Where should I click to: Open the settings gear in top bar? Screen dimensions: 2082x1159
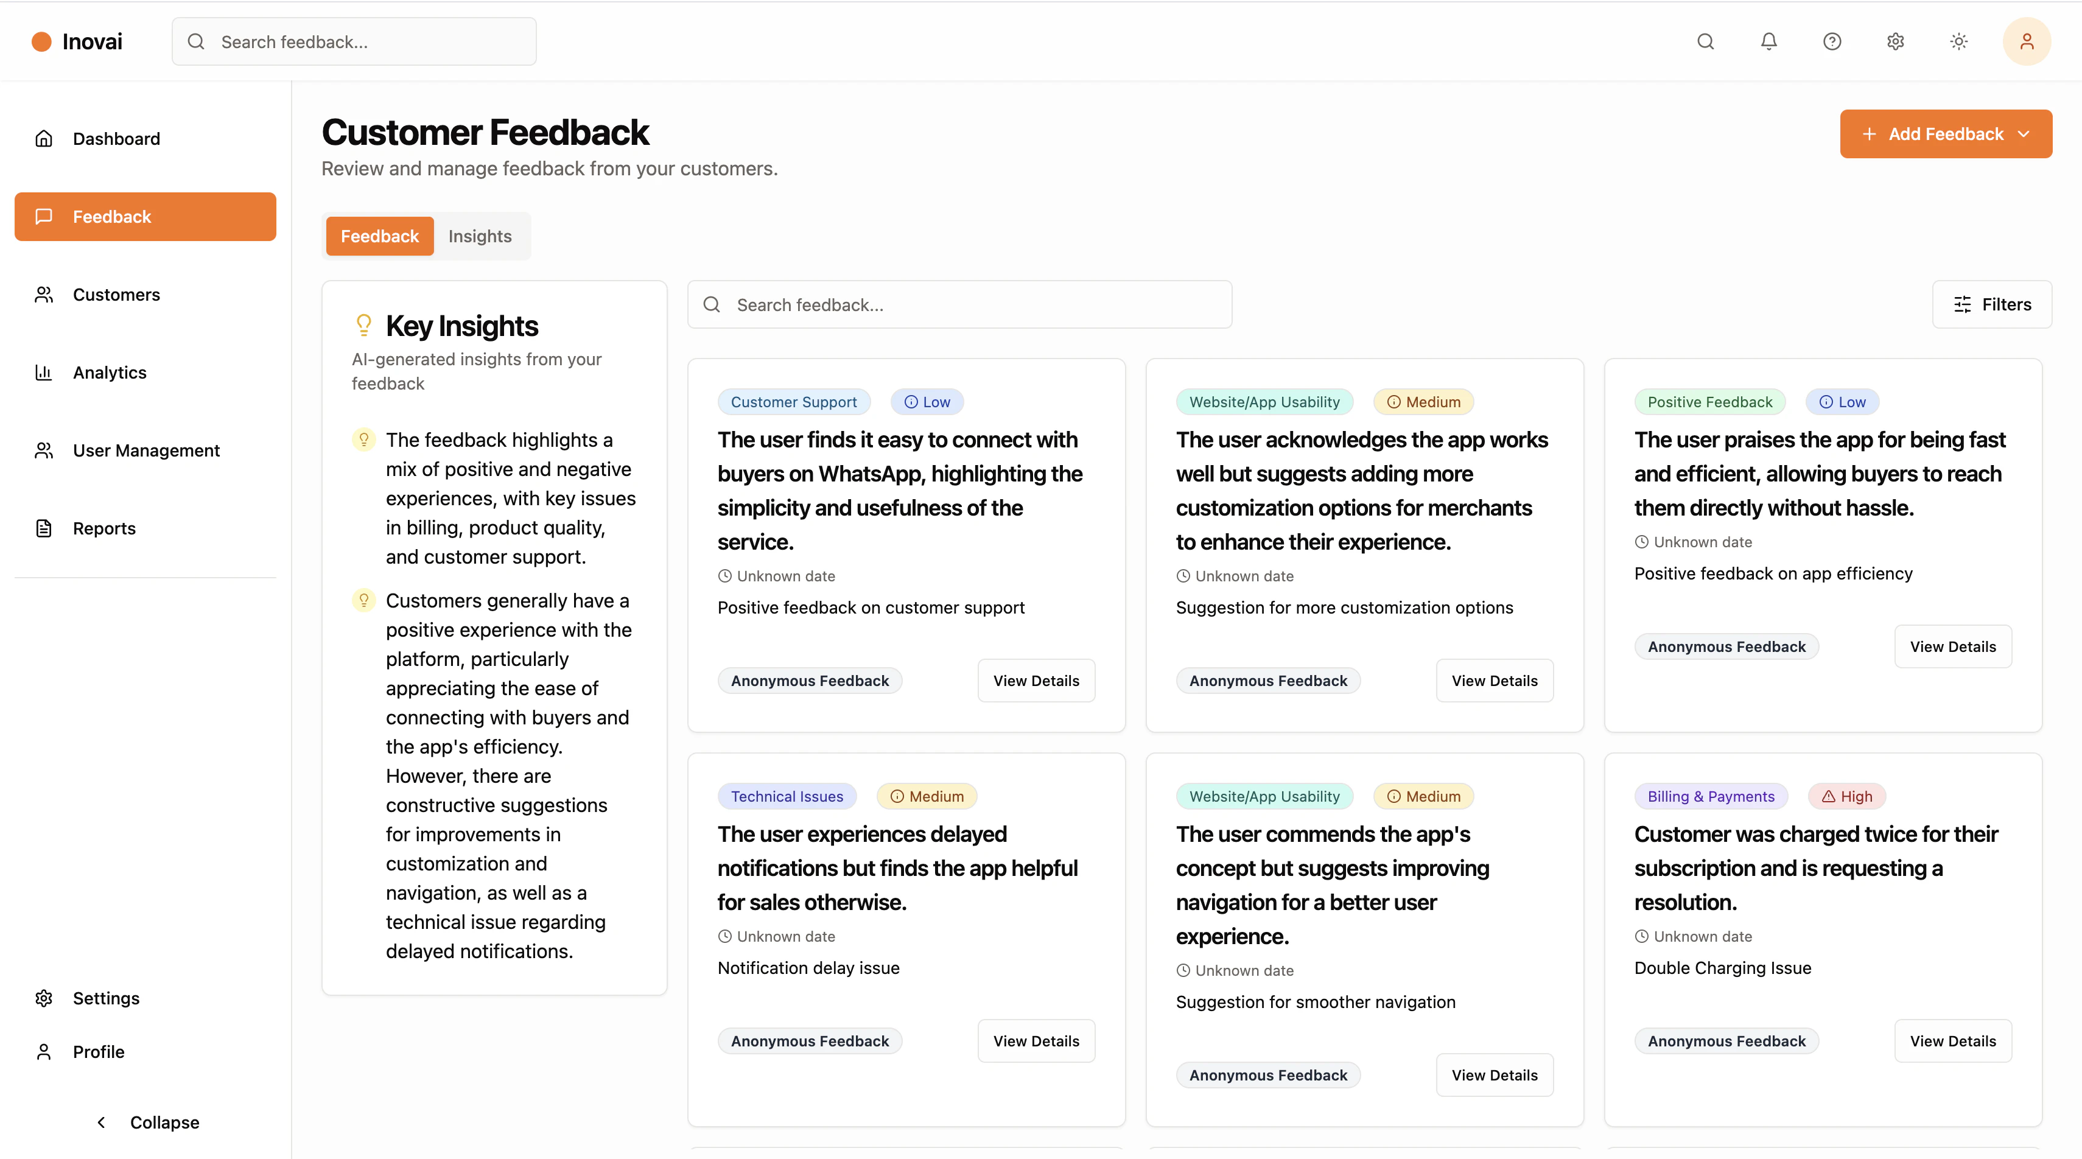tap(1895, 41)
